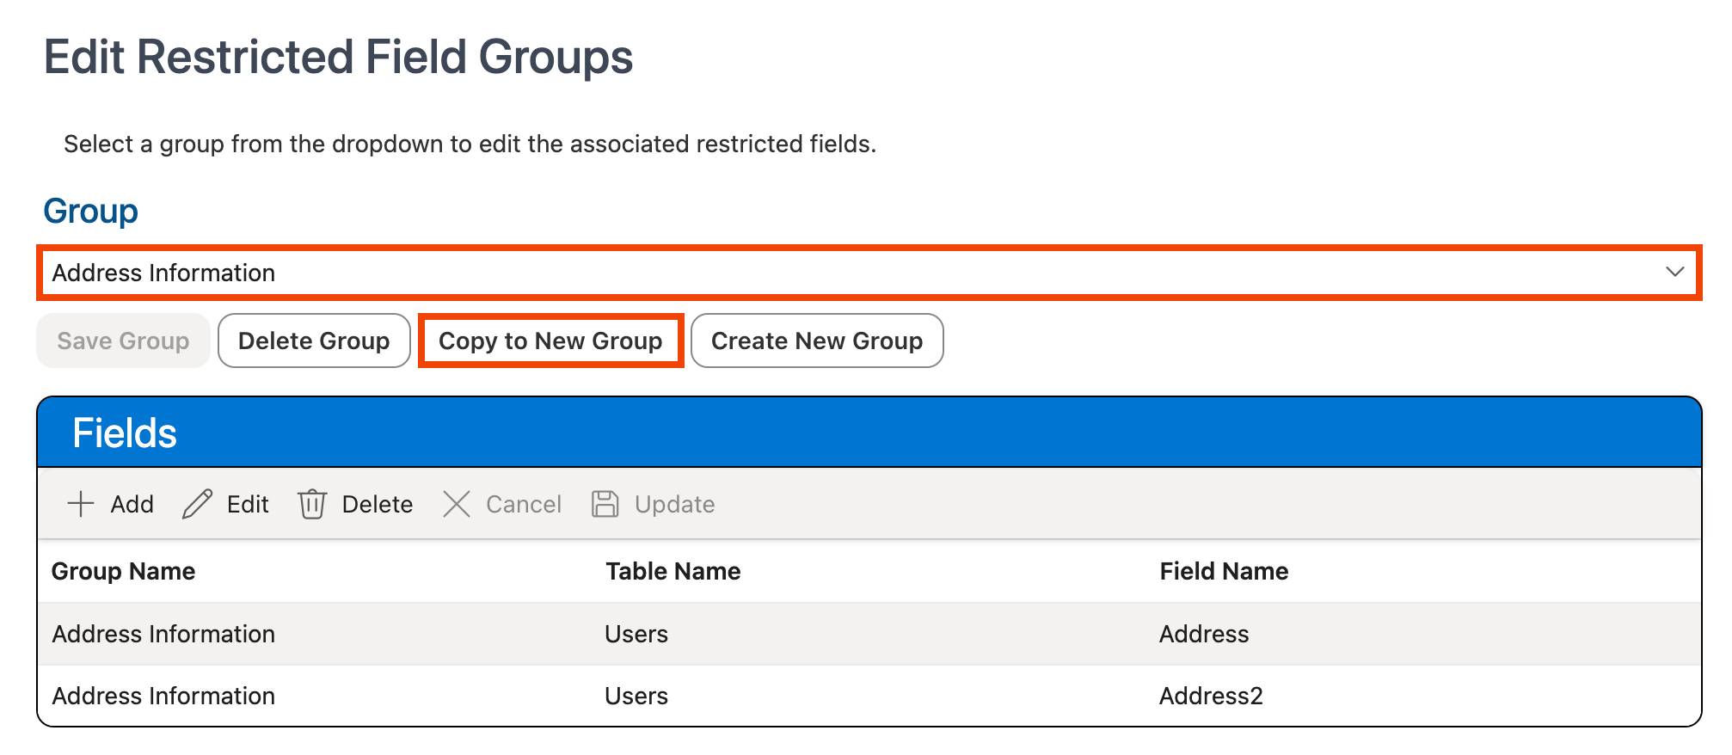Click the plus icon to add a field
The width and height of the screenshot is (1732, 755).
(81, 504)
